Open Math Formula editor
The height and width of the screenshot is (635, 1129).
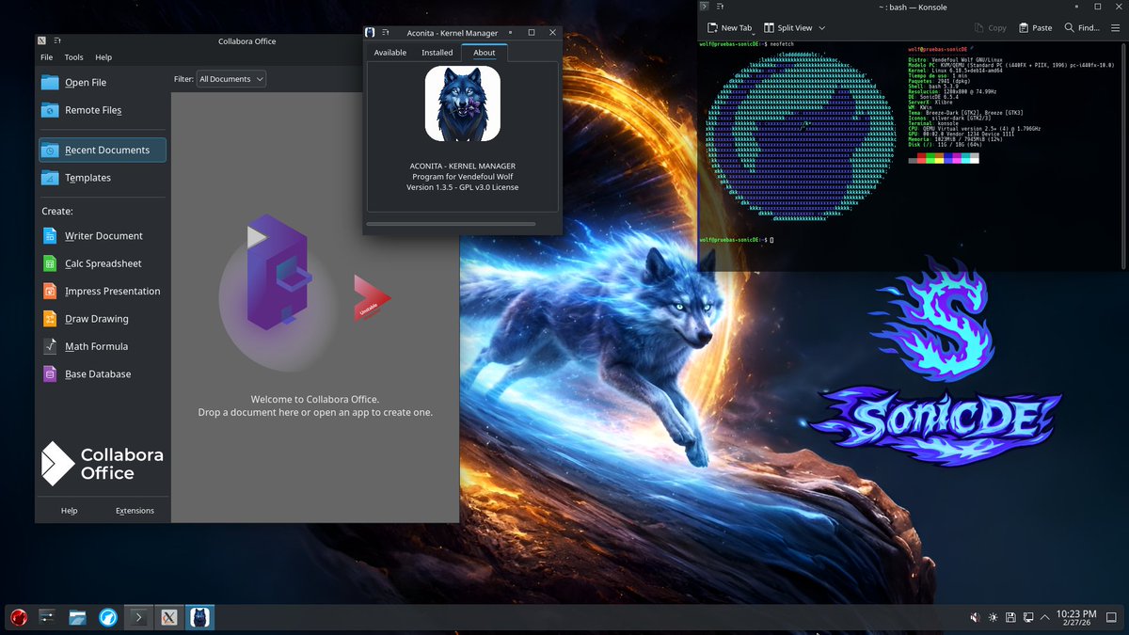[x=103, y=346]
